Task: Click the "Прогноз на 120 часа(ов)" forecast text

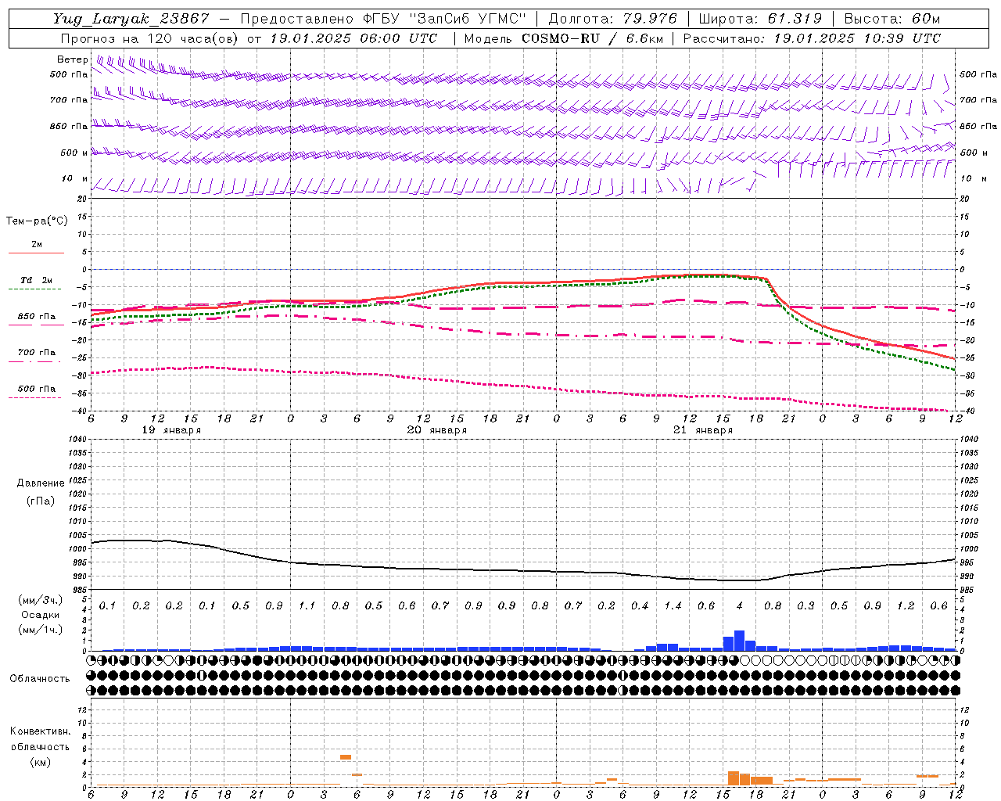Action: [x=150, y=38]
